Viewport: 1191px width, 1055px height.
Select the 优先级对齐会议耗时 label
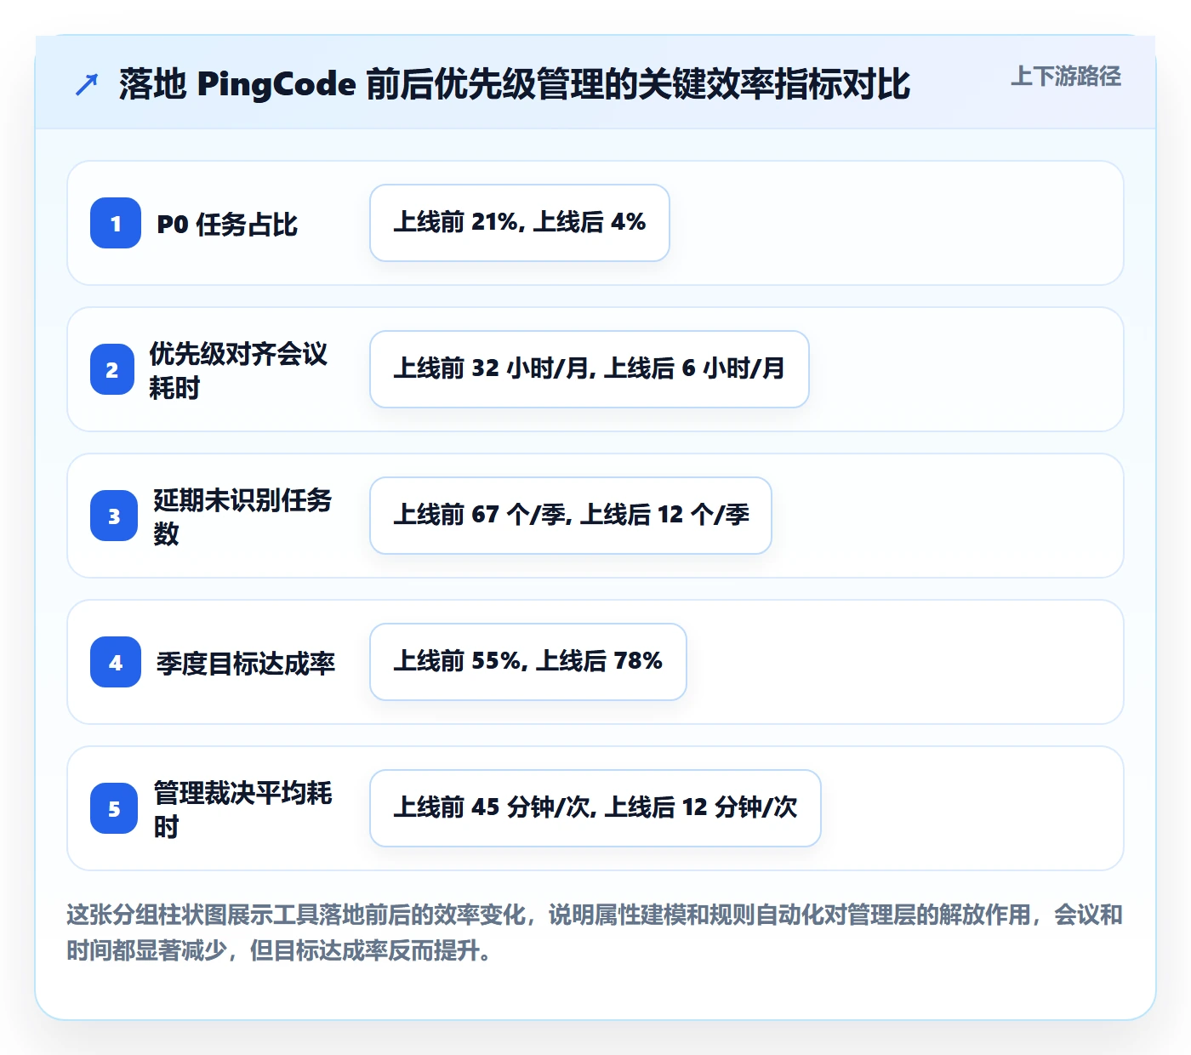[x=238, y=370]
